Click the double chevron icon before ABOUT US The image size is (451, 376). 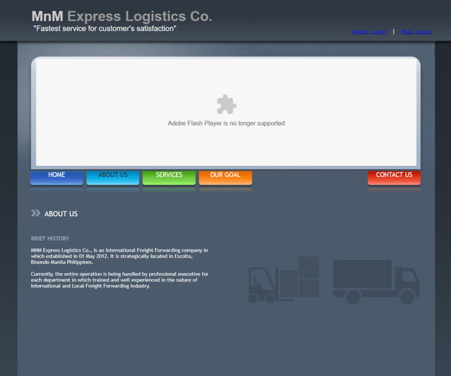click(36, 213)
